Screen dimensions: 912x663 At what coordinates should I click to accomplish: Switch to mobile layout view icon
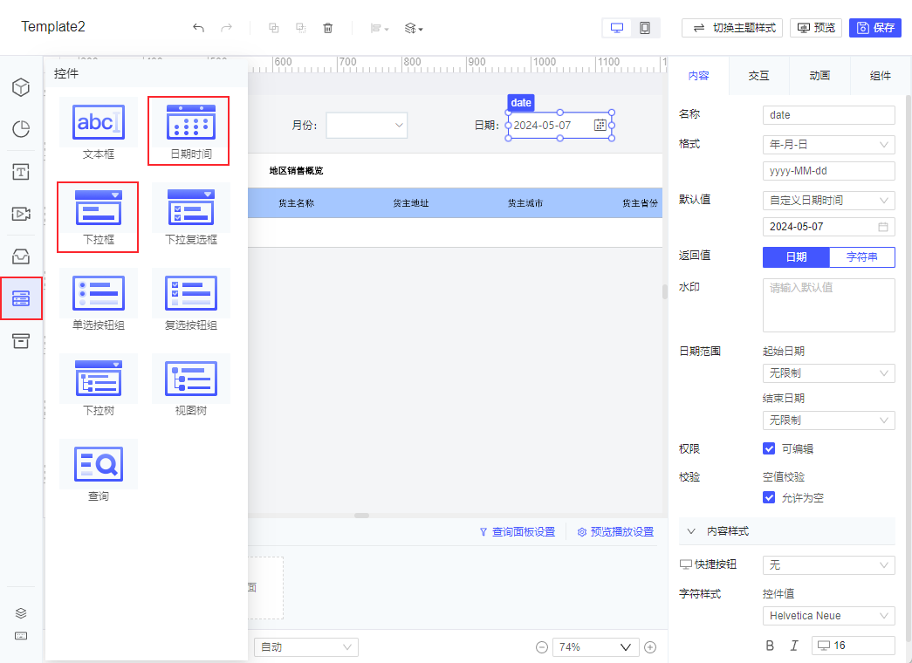[645, 28]
